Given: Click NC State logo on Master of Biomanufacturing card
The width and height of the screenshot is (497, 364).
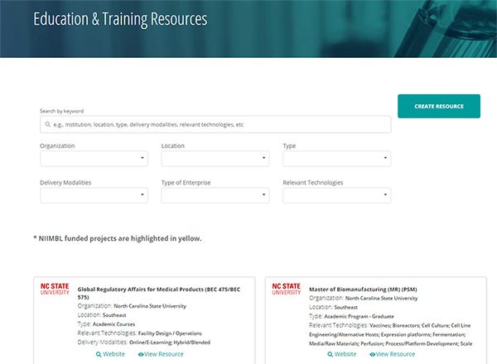Looking at the screenshot, I should pyautogui.click(x=287, y=289).
